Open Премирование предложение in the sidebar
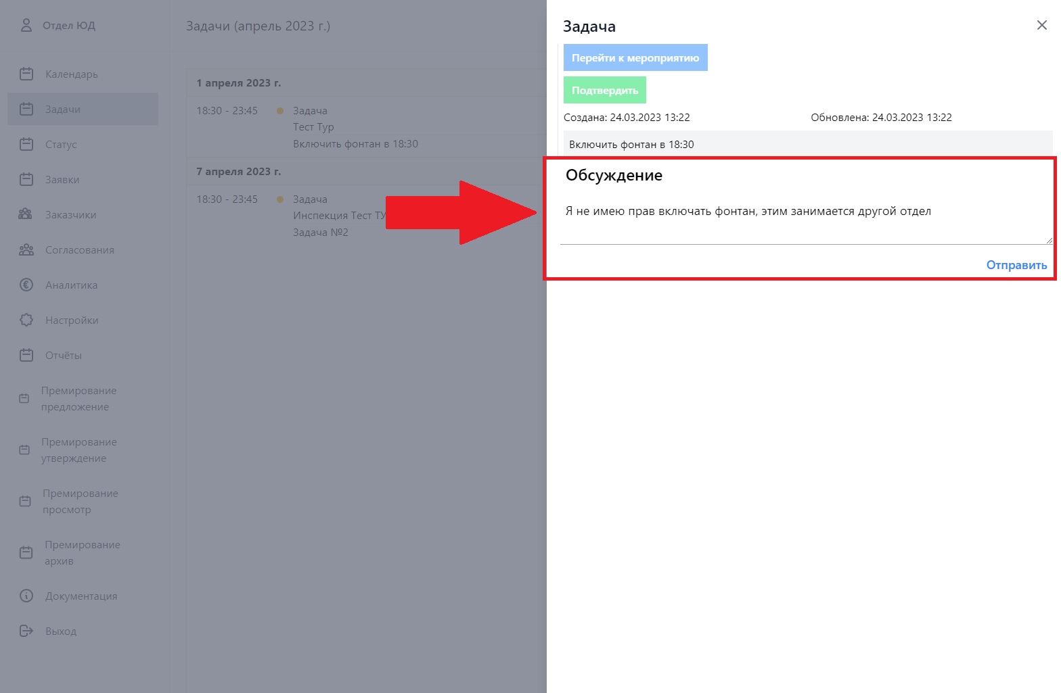Screen dimensions: 1061x693 click(78, 399)
